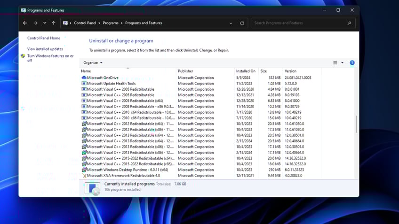
Task: Select Microsoft Windows Desktop Runtime 6.0.11 icon
Action: coord(84,170)
